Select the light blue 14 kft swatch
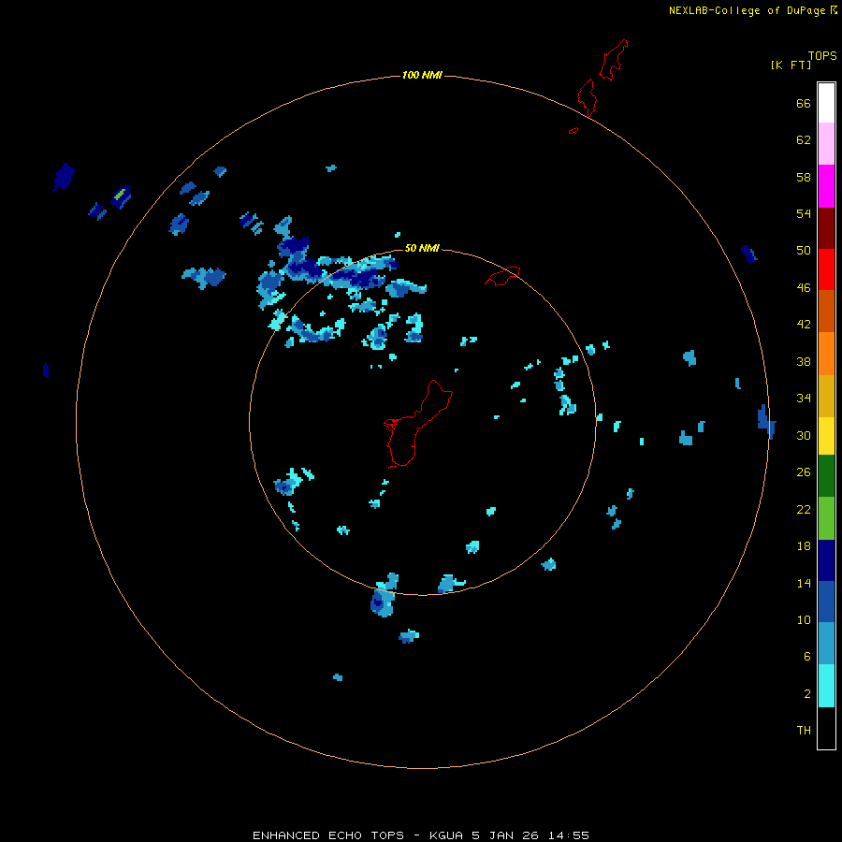Image resolution: width=842 pixels, height=842 pixels. [x=826, y=644]
